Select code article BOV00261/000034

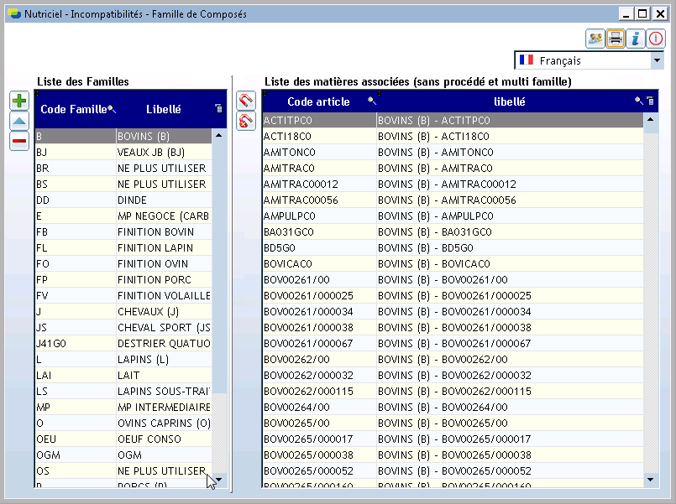coord(319,312)
